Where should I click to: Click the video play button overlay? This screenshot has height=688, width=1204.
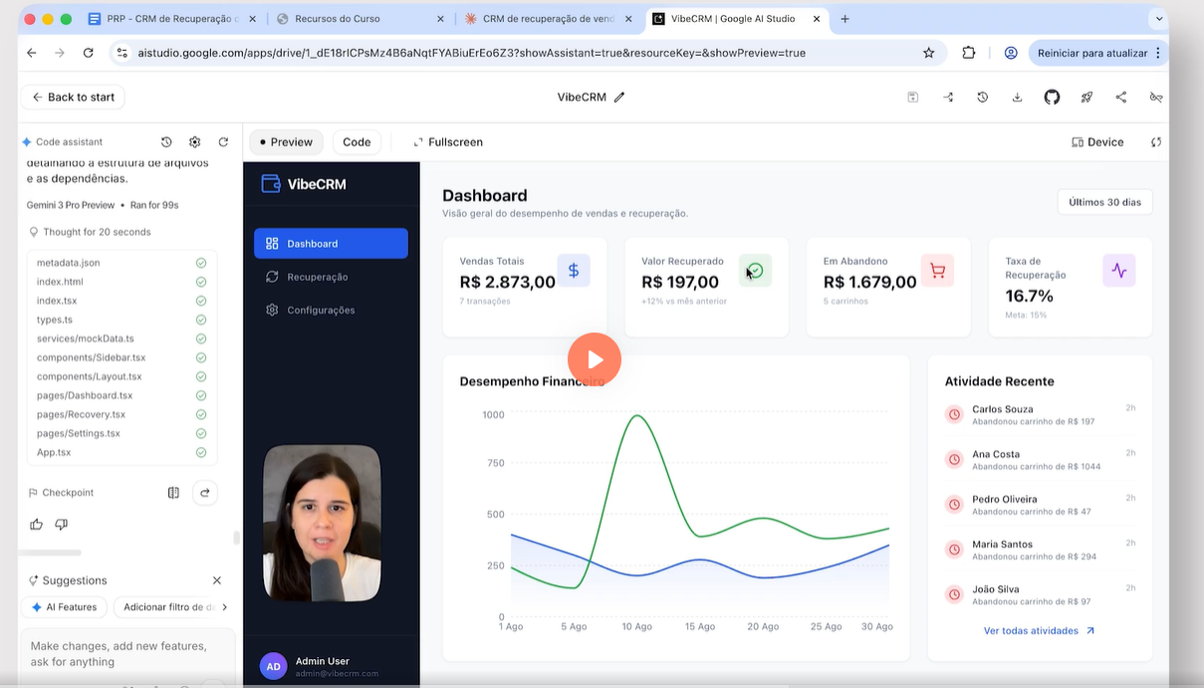tap(595, 359)
